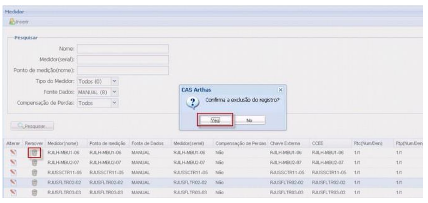Image resolution: width=428 pixels, height=203 pixels.
Task: Click into the Nome text field
Action: [123, 48]
